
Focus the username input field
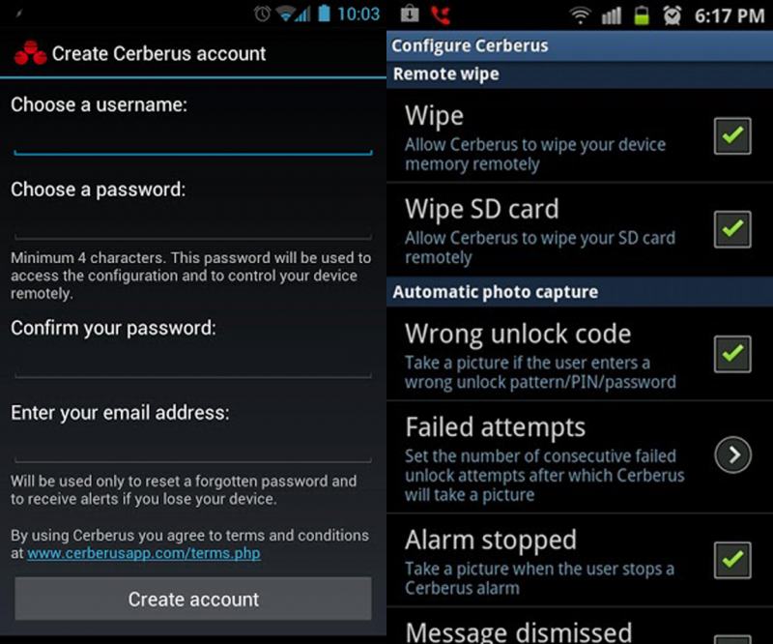[x=193, y=141]
